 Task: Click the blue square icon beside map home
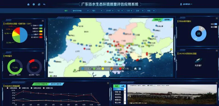pyautogui.click(x=140, y=69)
